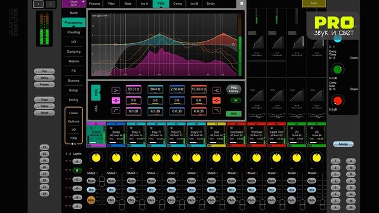The image size is (379, 213).
Task: Select layer B button
Action: pyautogui.click(x=77, y=170)
